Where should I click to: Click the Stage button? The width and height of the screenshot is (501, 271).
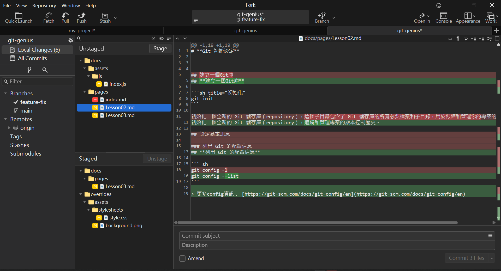(160, 48)
